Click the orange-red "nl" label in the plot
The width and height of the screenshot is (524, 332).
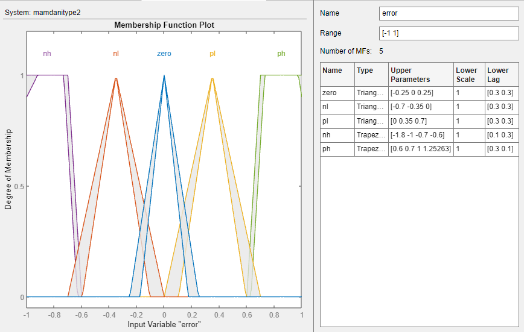tap(116, 54)
